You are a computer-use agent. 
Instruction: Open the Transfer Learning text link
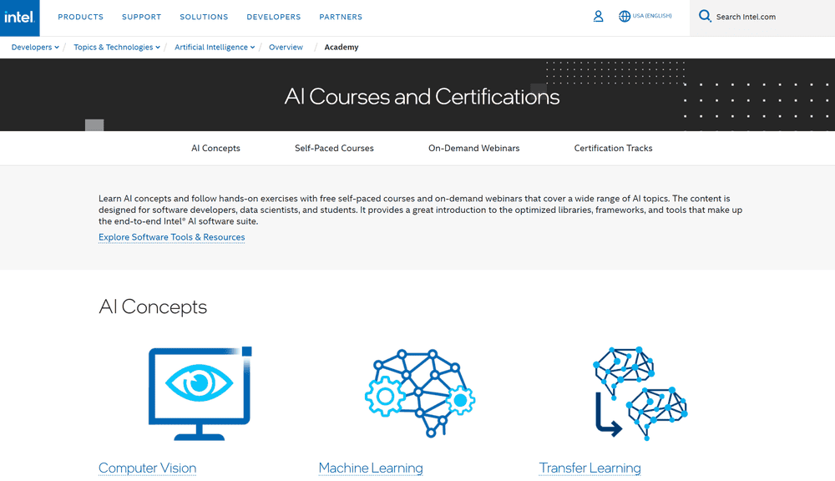pos(590,468)
